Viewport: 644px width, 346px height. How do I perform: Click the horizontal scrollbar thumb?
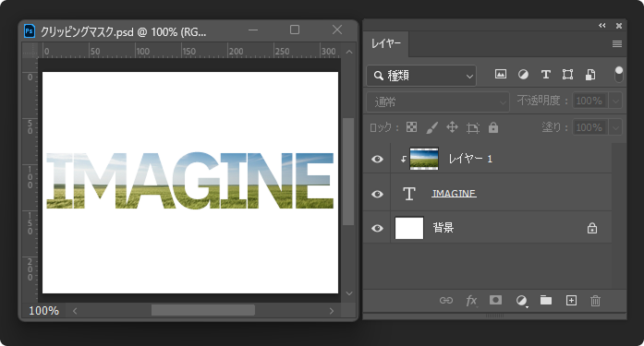pos(203,310)
